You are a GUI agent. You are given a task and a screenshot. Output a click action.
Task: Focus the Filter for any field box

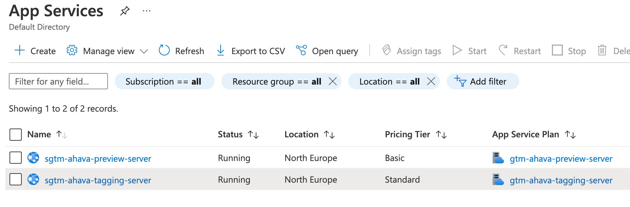click(58, 81)
